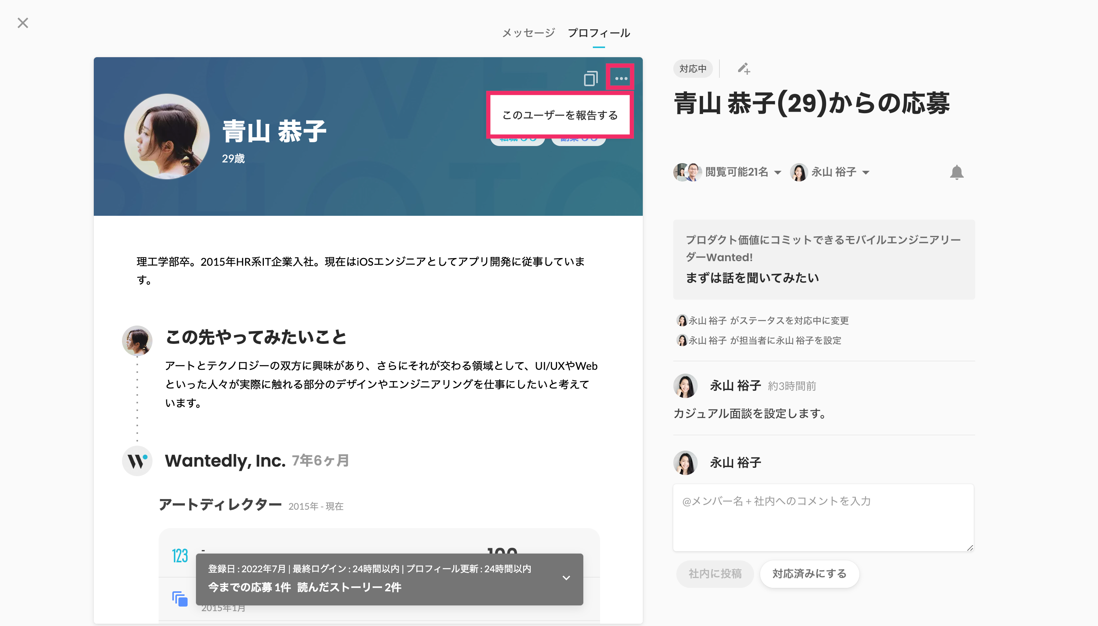Click the 123 score icon
The height and width of the screenshot is (626, 1098).
[180, 555]
